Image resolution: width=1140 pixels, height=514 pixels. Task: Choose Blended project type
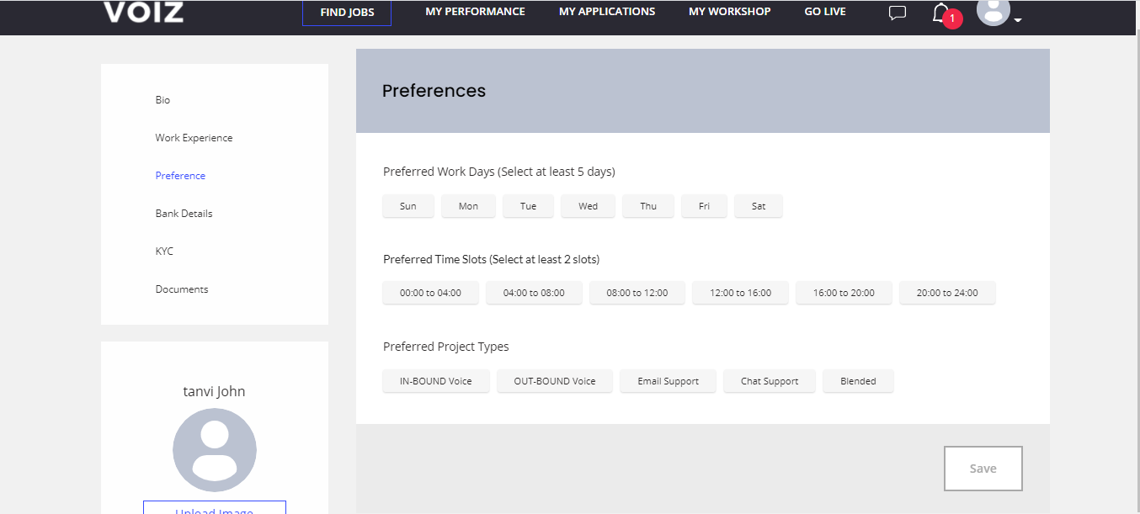pos(858,381)
